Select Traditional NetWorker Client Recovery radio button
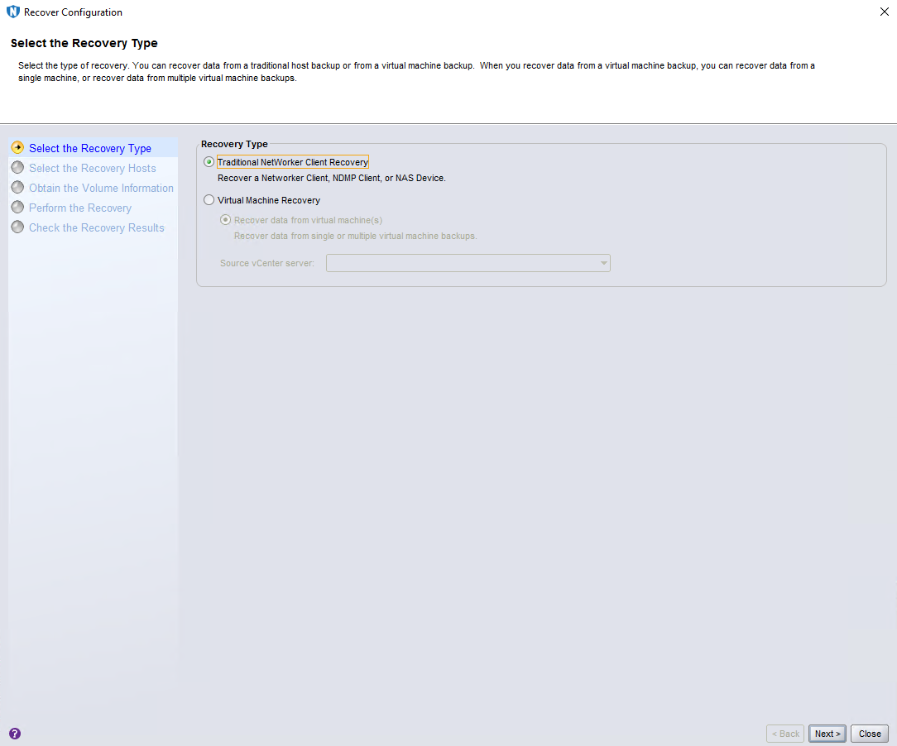Screen dimensions: 897x746 pos(209,162)
